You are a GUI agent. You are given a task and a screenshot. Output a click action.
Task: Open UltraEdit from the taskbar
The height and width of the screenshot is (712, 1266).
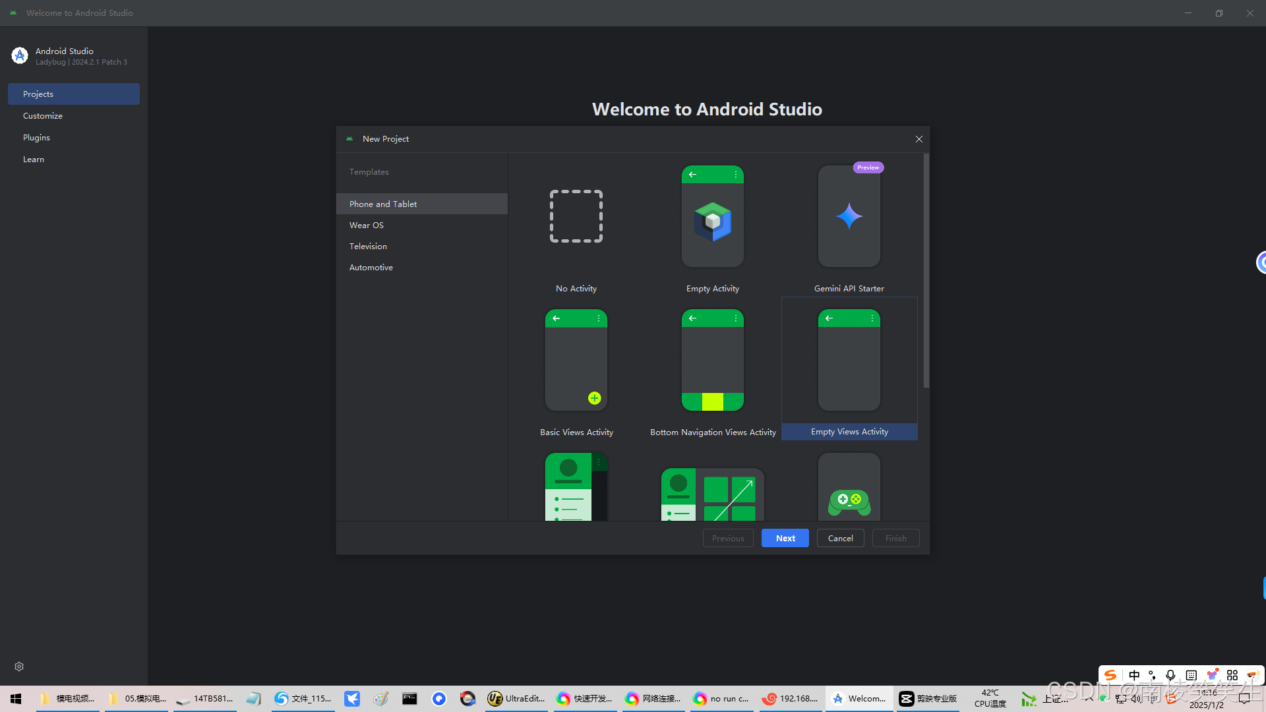516,699
